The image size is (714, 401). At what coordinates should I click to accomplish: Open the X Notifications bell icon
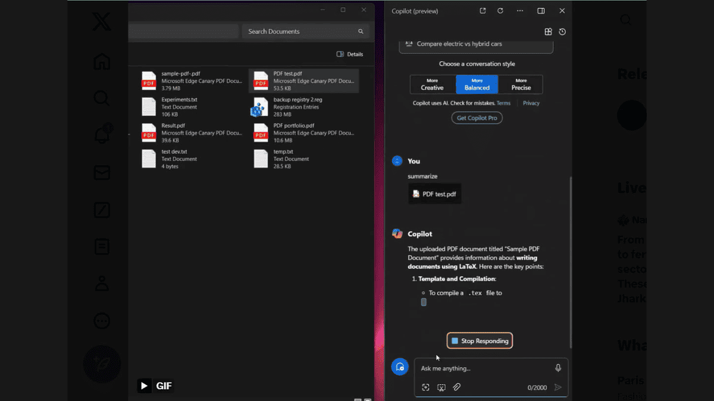(102, 135)
